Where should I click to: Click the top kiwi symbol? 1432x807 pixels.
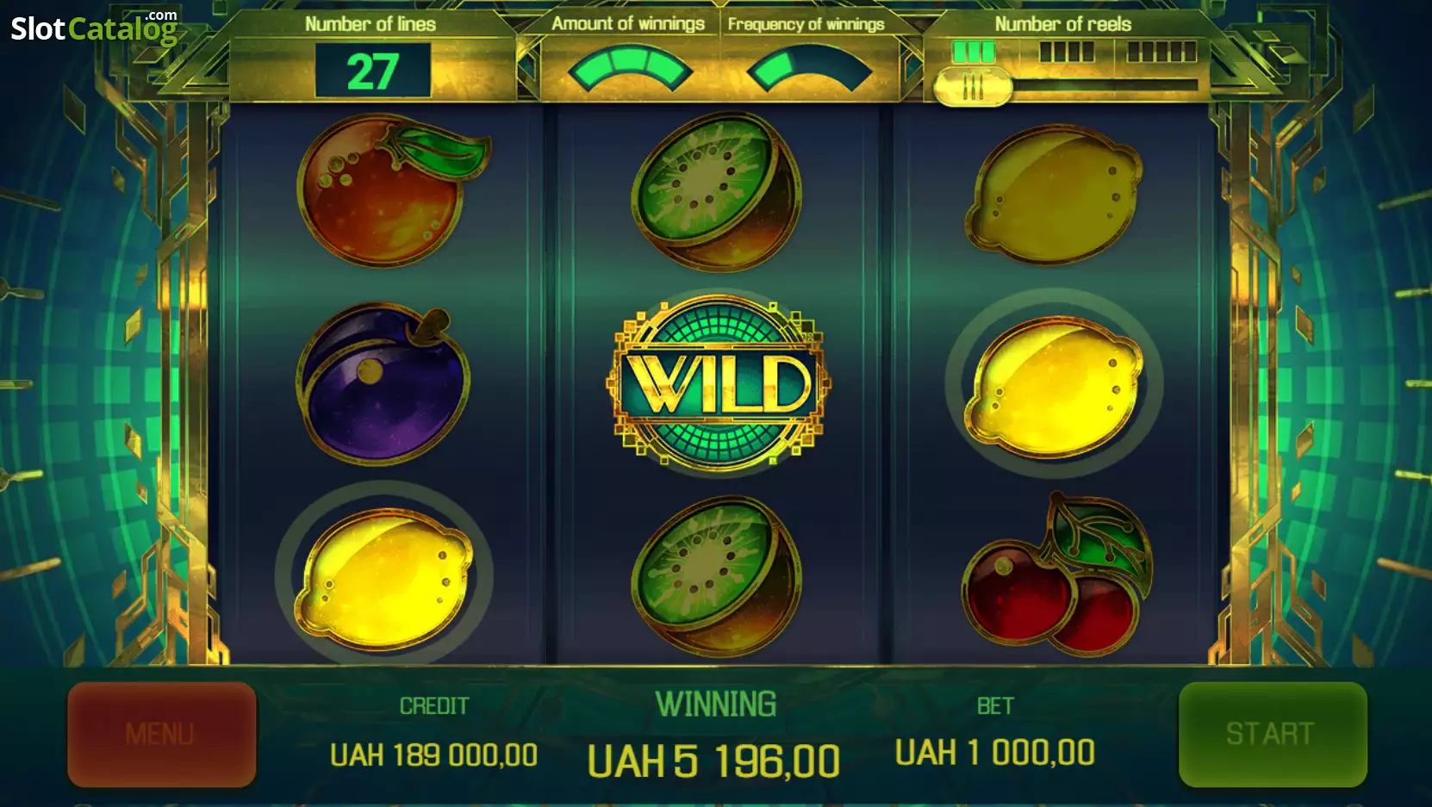[717, 190]
